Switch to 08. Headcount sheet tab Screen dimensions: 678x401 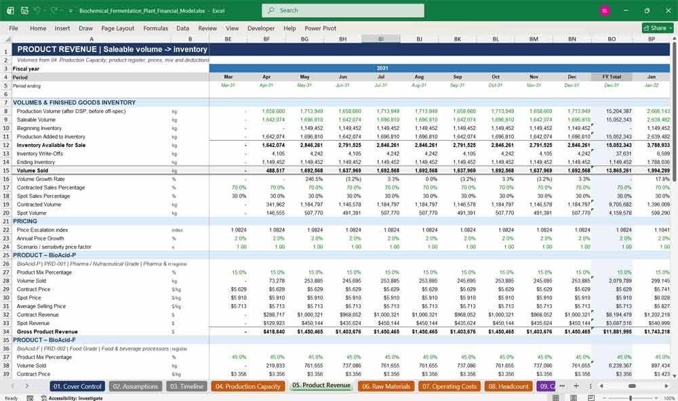(509, 386)
